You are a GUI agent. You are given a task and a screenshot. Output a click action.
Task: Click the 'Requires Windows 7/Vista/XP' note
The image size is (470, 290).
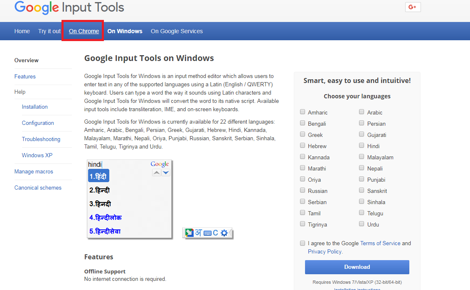tap(357, 282)
